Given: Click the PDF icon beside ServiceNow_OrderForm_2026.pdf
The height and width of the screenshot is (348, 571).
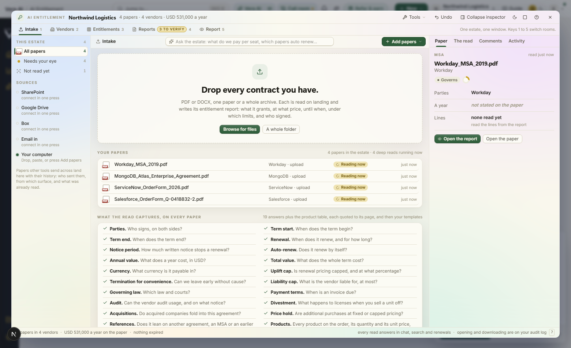Looking at the screenshot, I should click(x=106, y=188).
